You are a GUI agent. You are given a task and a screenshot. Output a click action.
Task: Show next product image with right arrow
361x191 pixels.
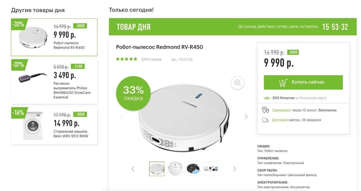(246, 116)
